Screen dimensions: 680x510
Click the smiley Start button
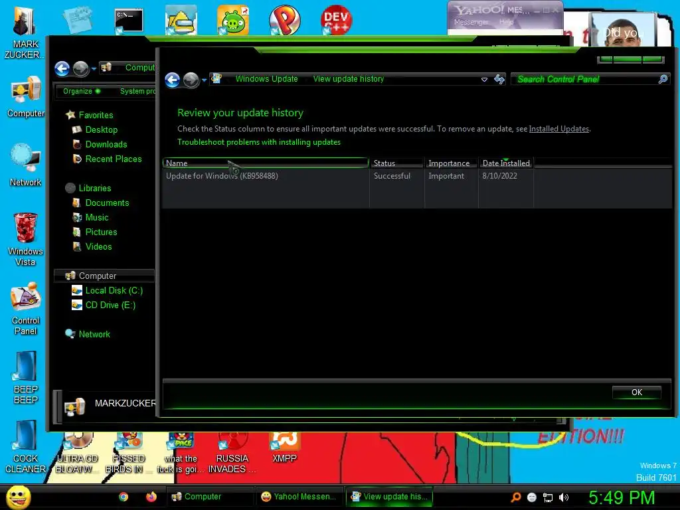pyautogui.click(x=18, y=497)
